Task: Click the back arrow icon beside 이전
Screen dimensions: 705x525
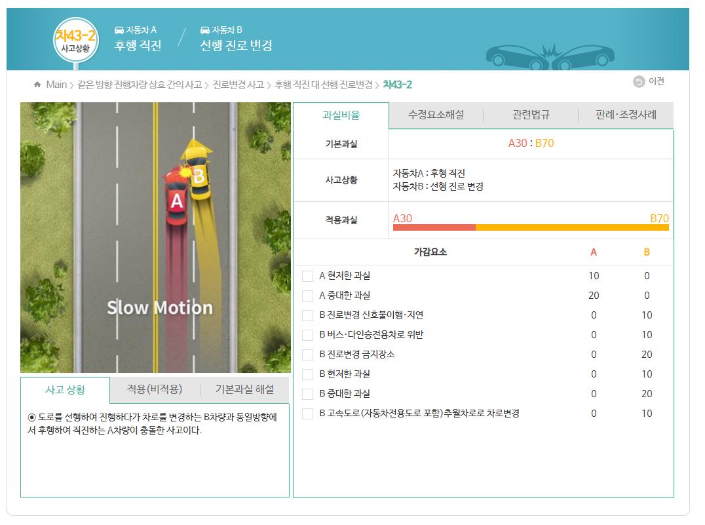Action: pyautogui.click(x=639, y=82)
